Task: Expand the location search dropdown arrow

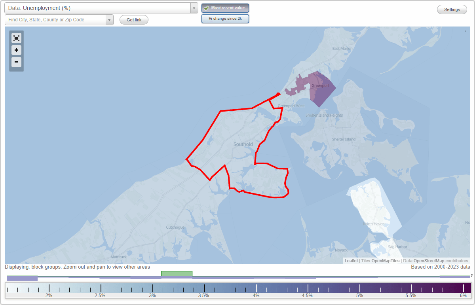Action: (x=110, y=19)
